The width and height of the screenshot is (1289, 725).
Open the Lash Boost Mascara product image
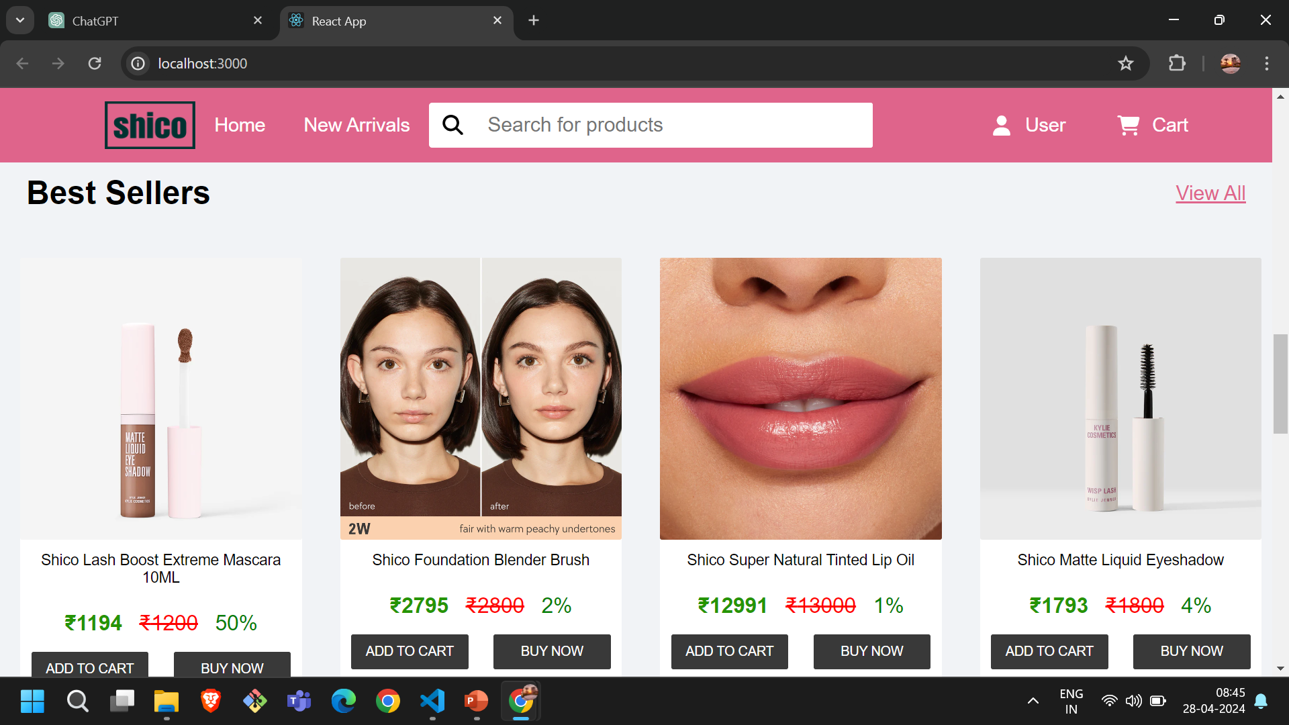[x=161, y=399]
